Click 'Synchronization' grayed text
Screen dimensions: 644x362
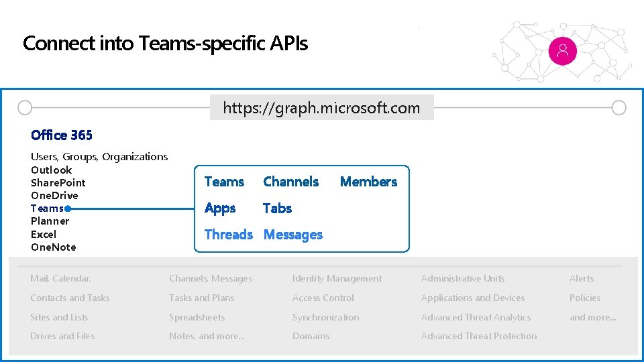coord(326,318)
